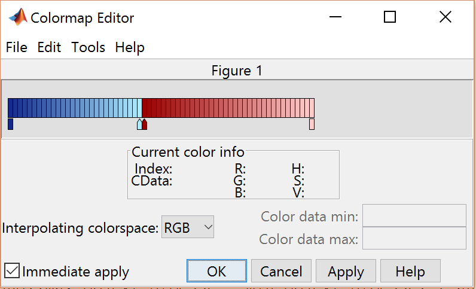The height and width of the screenshot is (289, 476).
Task: Select the dark red middle color marker
Action: 145,124
